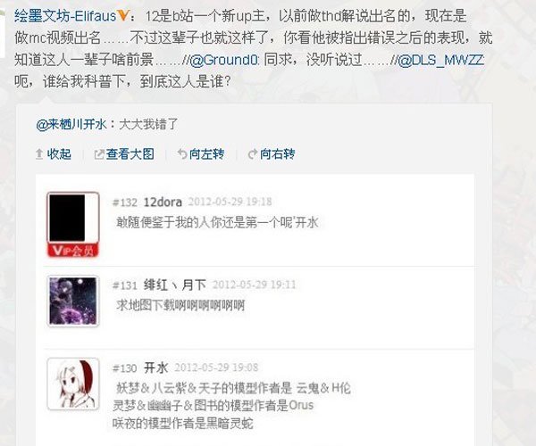Open the 12dora username in comment #132

163,202
